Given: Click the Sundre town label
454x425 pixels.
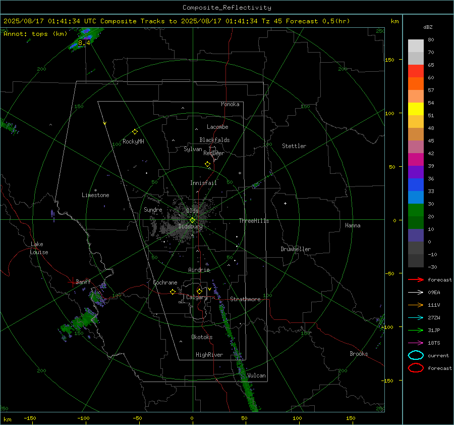Looking at the screenshot, I should [x=153, y=209].
